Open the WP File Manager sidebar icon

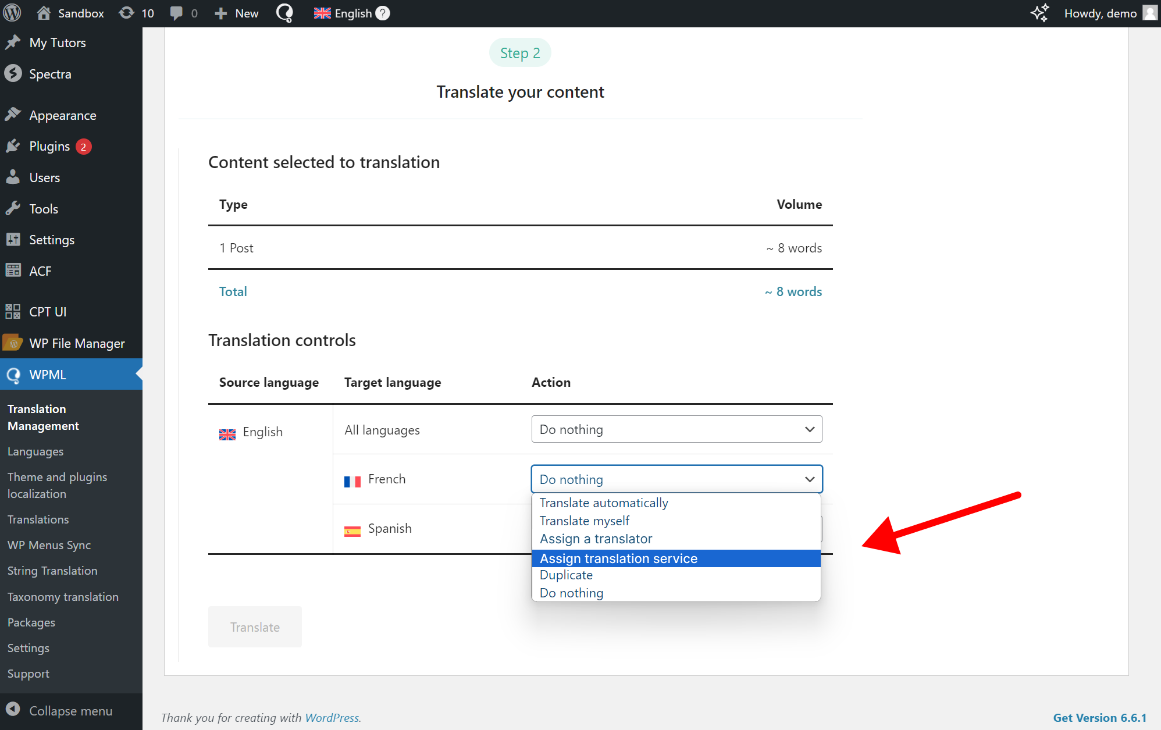coord(13,343)
